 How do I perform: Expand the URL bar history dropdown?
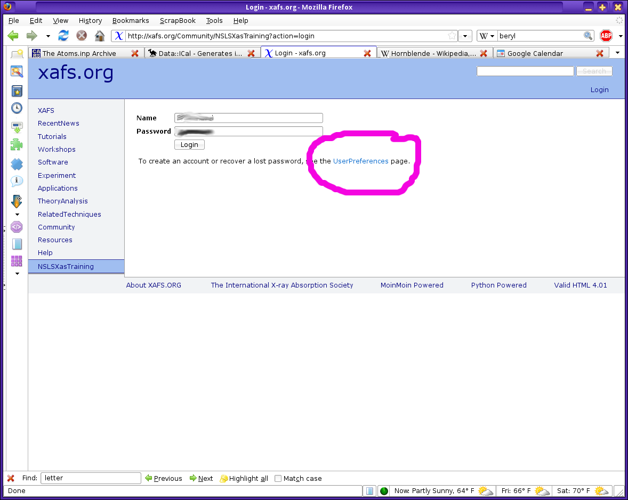pyautogui.click(x=465, y=36)
